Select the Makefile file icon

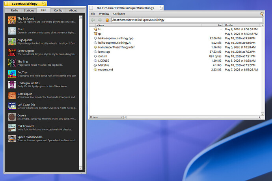tap(95, 65)
